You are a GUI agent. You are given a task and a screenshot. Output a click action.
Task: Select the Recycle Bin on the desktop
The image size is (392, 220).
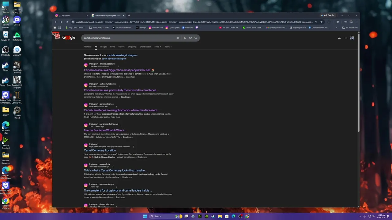tap(6, 36)
